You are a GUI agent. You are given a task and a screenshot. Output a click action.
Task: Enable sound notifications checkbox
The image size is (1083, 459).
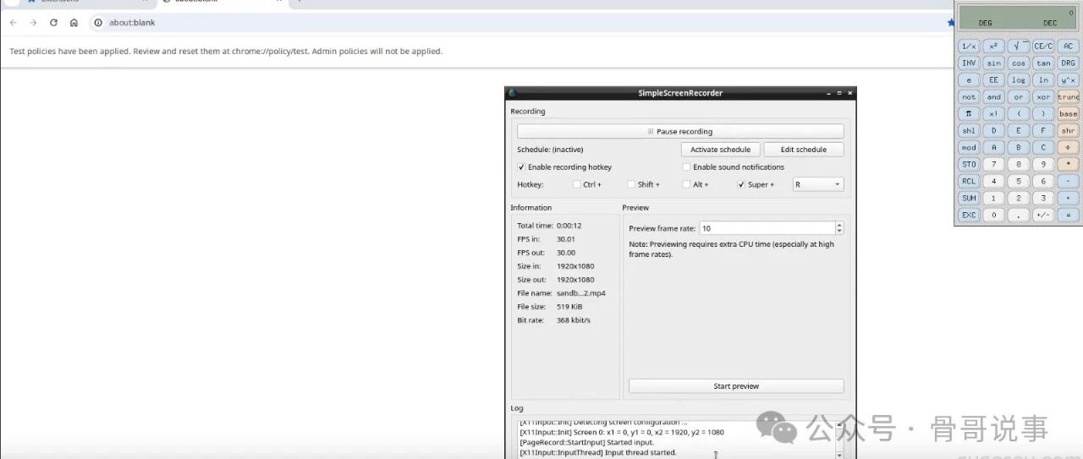click(686, 167)
